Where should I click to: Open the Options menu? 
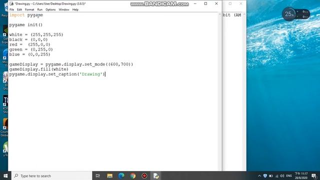[x=50, y=9]
